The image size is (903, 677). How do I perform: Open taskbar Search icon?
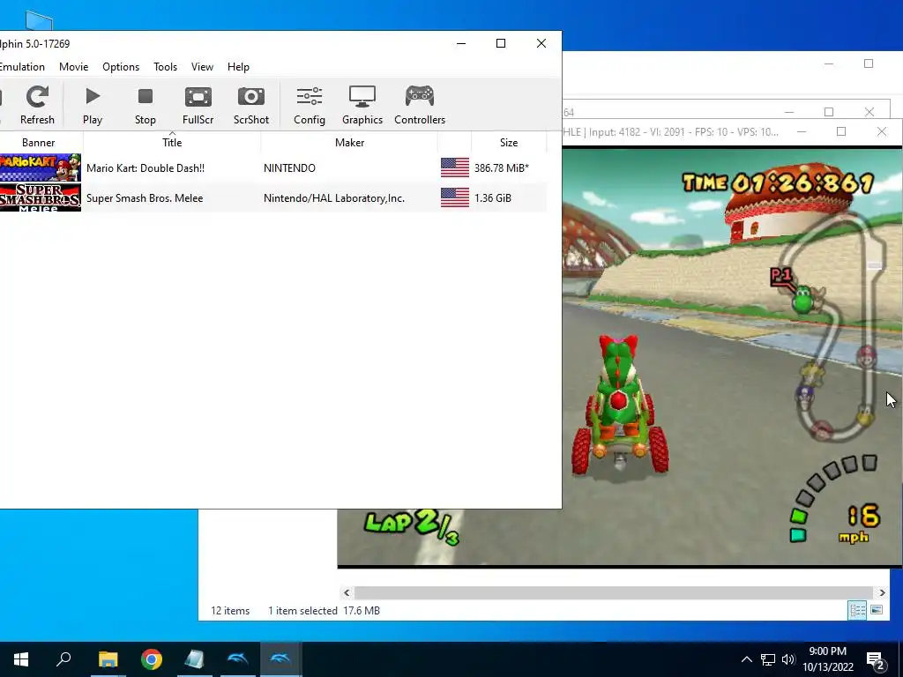[x=63, y=659]
